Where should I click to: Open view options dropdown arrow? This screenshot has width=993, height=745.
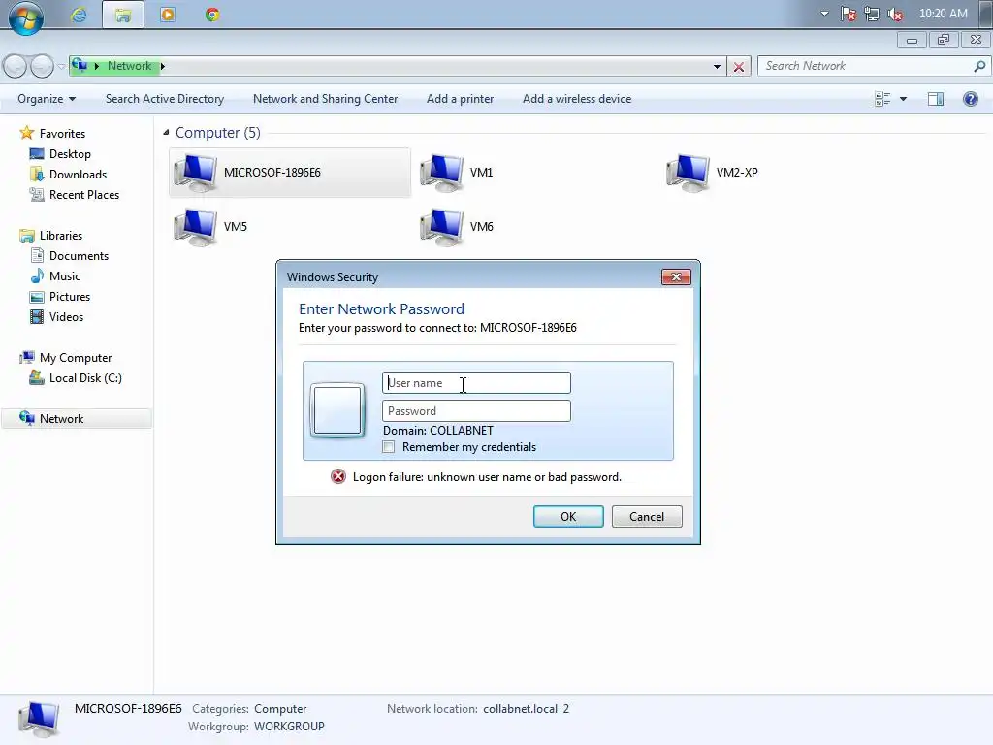tap(903, 99)
